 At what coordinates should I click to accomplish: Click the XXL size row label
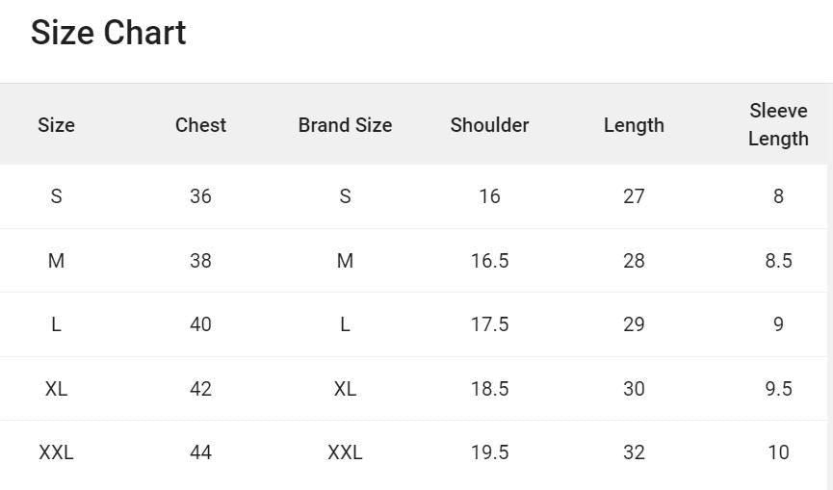(x=56, y=452)
